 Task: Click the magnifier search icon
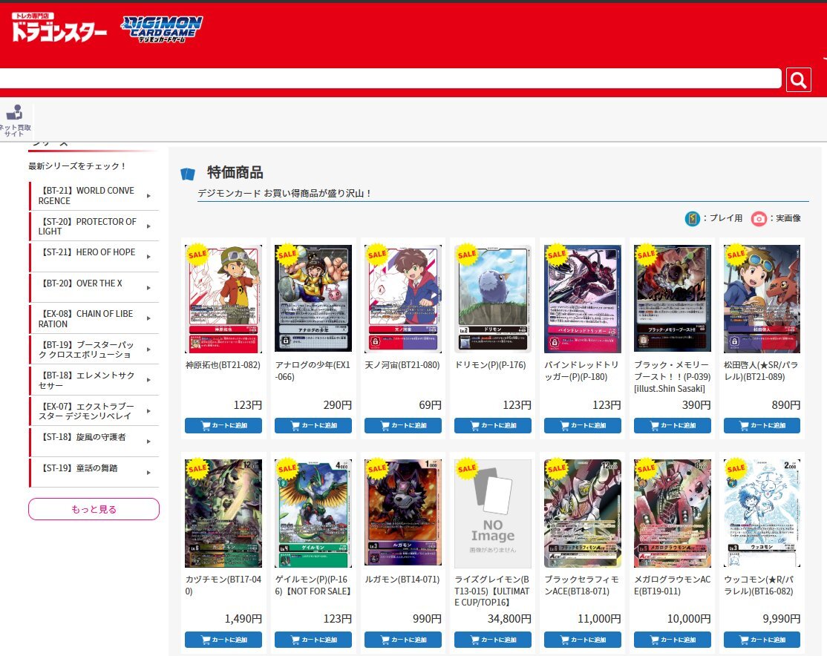pos(798,79)
